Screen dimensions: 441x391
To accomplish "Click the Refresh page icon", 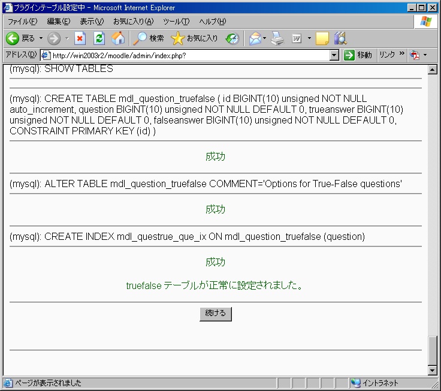I will (99, 38).
